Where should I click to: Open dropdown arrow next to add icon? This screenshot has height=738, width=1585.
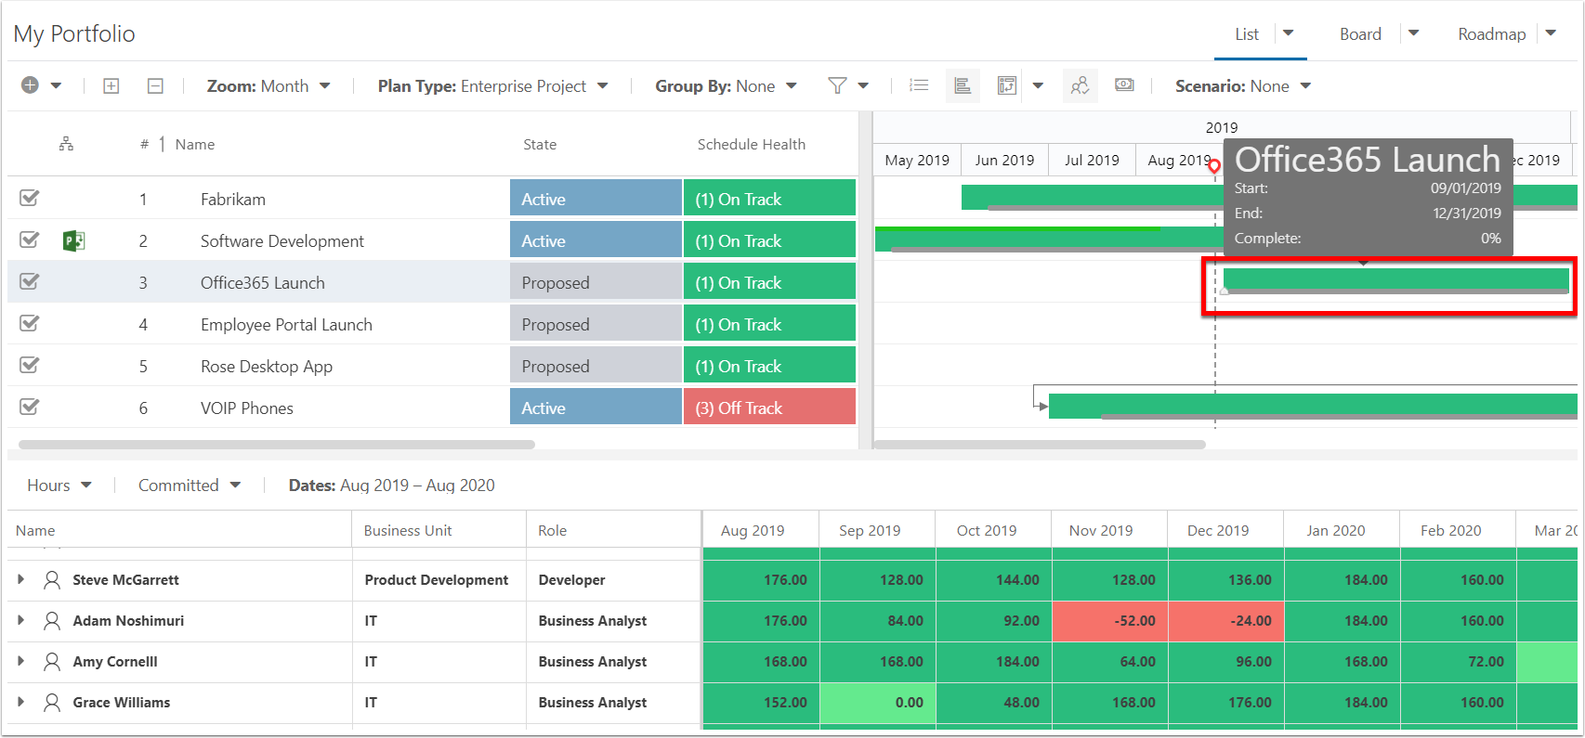click(56, 85)
